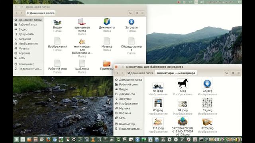255x143 pixels.
Task: Select the Шаблоны folder icon
Action: [82, 63]
